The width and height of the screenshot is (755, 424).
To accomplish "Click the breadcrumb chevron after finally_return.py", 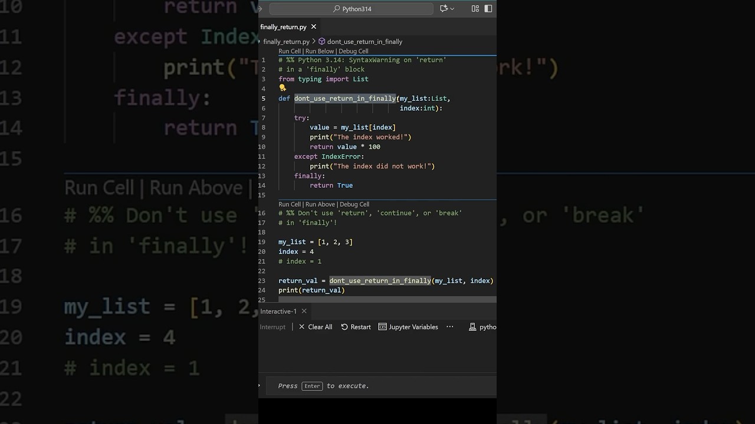I will [314, 42].
